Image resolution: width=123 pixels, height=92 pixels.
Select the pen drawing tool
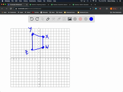coord(48,19)
